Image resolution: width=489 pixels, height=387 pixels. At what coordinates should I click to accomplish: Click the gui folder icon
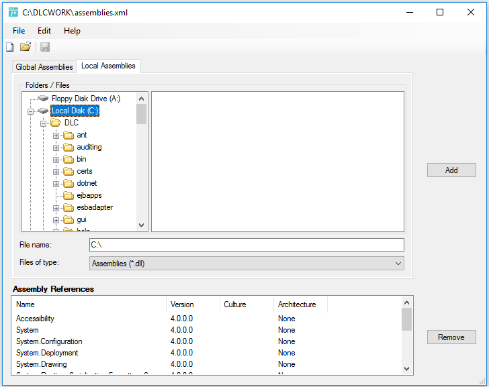(x=69, y=220)
